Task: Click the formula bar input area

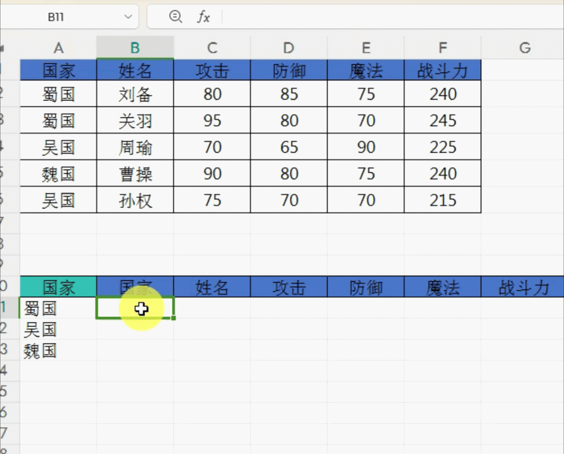Action: [x=392, y=17]
